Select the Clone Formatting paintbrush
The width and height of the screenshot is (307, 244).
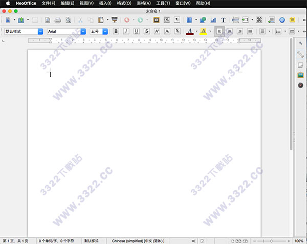115,20
